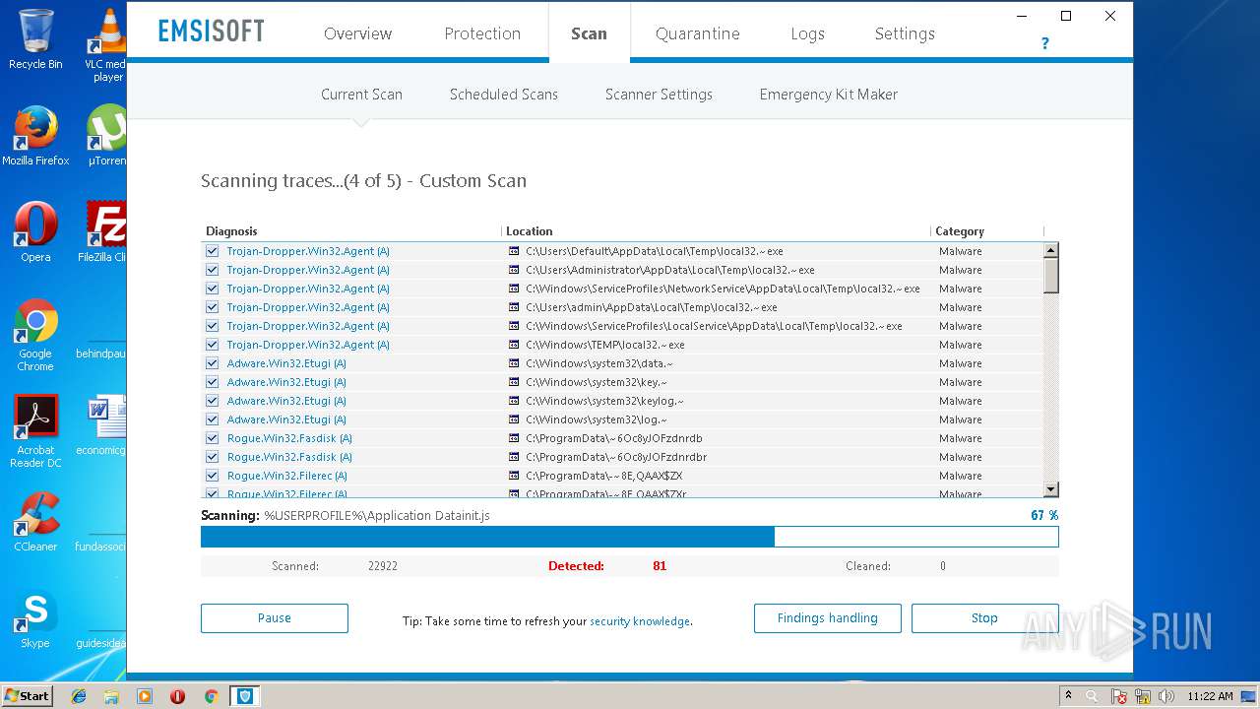This screenshot has width=1260, height=709.
Task: Open the economicg Word document icon
Action: click(x=104, y=425)
